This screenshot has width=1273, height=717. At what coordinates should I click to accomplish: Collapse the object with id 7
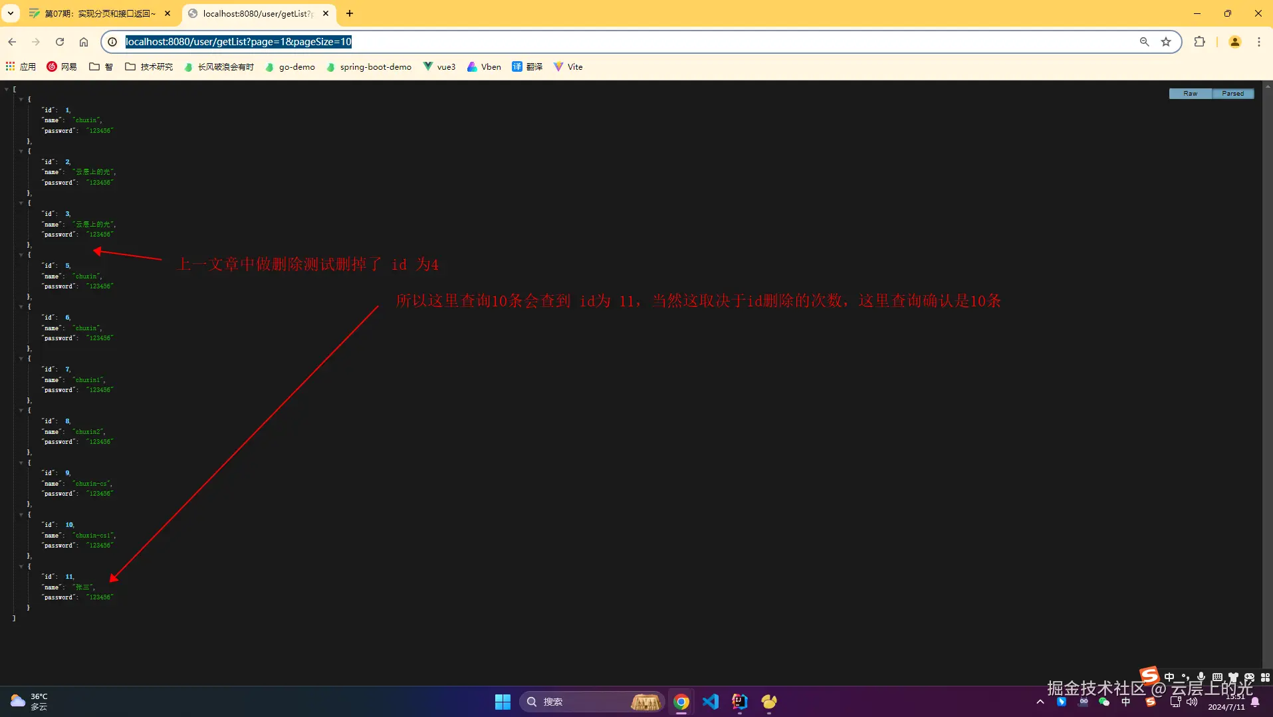(21, 358)
